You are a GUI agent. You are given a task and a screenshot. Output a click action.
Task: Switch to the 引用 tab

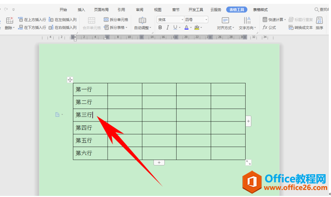[121, 9]
